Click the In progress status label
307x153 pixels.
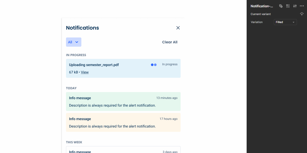(170, 64)
